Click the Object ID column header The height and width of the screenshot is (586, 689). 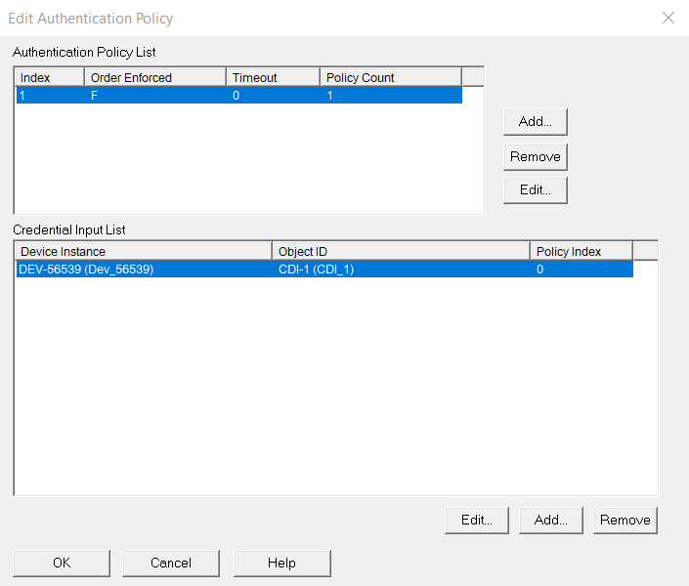[401, 251]
